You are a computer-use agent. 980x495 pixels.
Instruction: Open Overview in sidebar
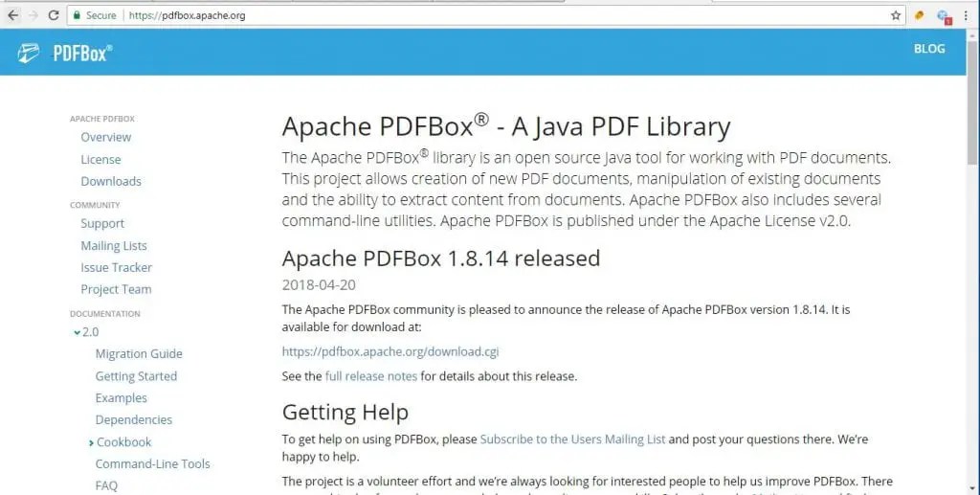pyautogui.click(x=105, y=137)
